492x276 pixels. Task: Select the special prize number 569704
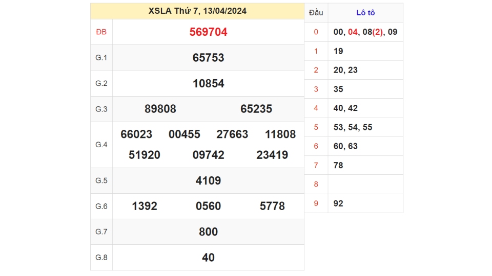click(209, 32)
